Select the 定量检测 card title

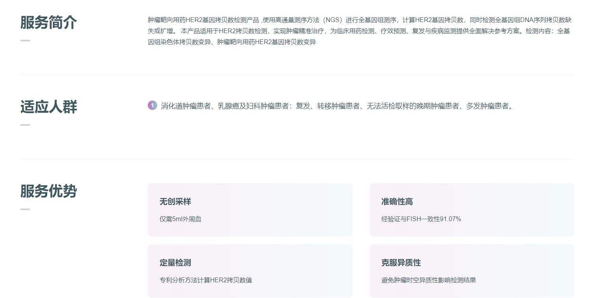175,263
